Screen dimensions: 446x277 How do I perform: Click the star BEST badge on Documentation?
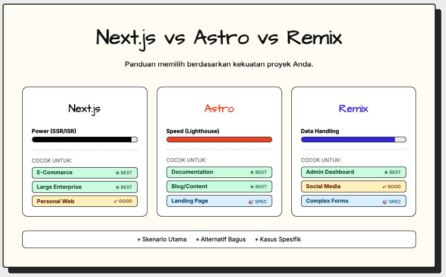click(x=258, y=172)
